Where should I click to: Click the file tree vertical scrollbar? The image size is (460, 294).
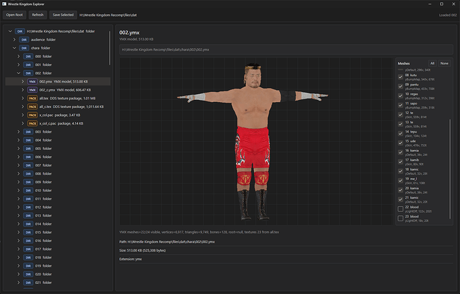[110, 48]
